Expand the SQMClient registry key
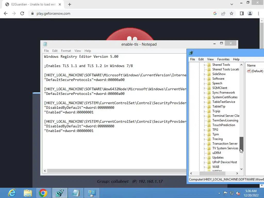The height and width of the screenshot is (198, 264). tap(204, 88)
